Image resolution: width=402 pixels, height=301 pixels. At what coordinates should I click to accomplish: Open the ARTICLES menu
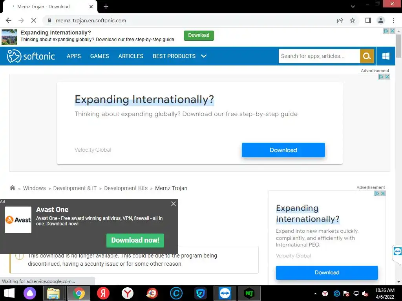[131, 56]
